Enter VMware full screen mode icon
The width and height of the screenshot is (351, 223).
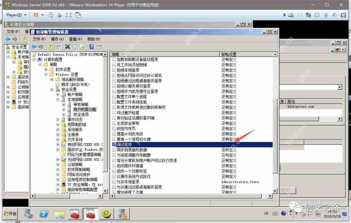pyautogui.click(x=69, y=15)
